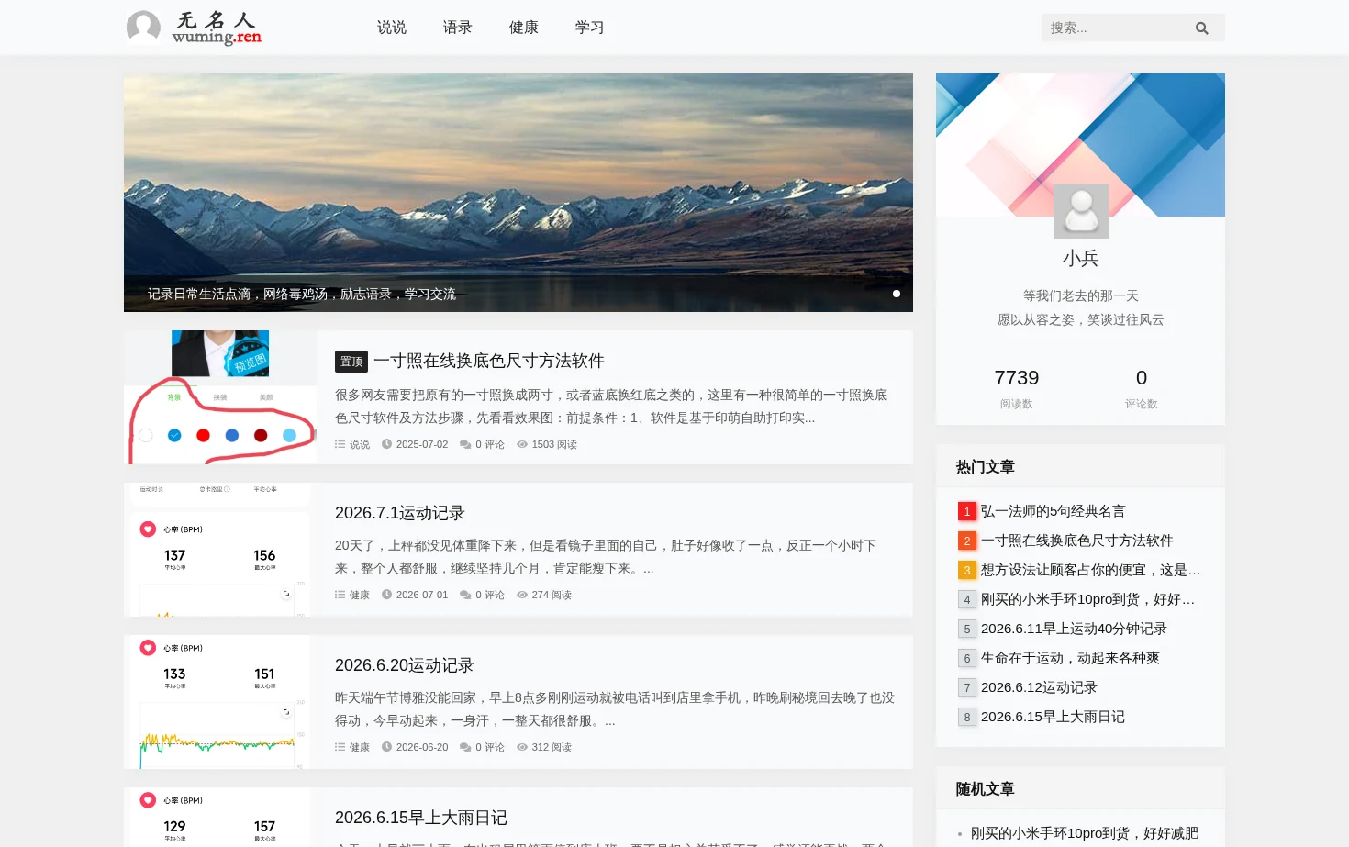Image resolution: width=1349 pixels, height=847 pixels.
Task: Click the 置顶 pinned badge
Action: [x=351, y=362]
